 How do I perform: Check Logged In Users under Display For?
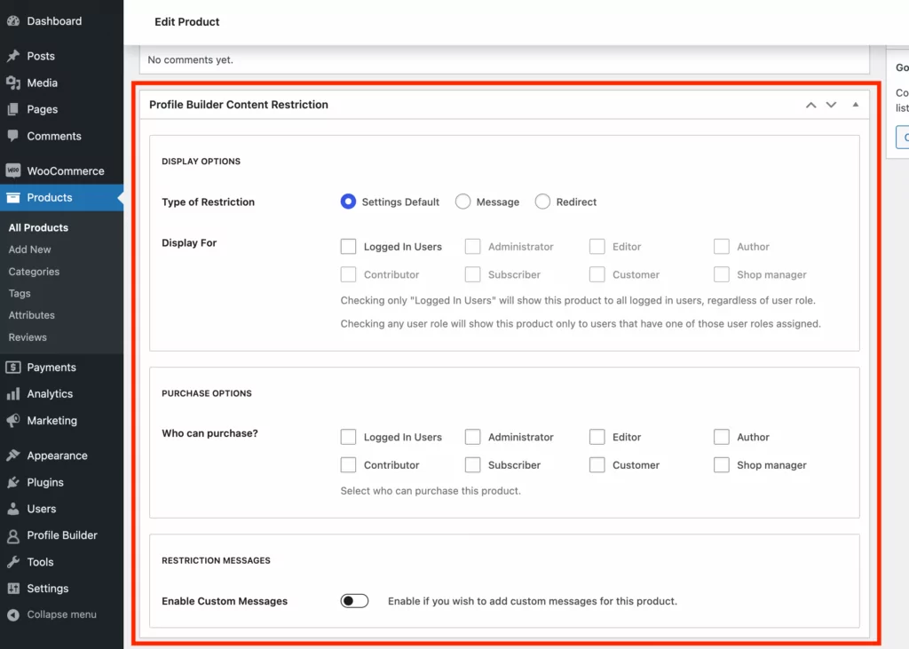click(x=348, y=247)
